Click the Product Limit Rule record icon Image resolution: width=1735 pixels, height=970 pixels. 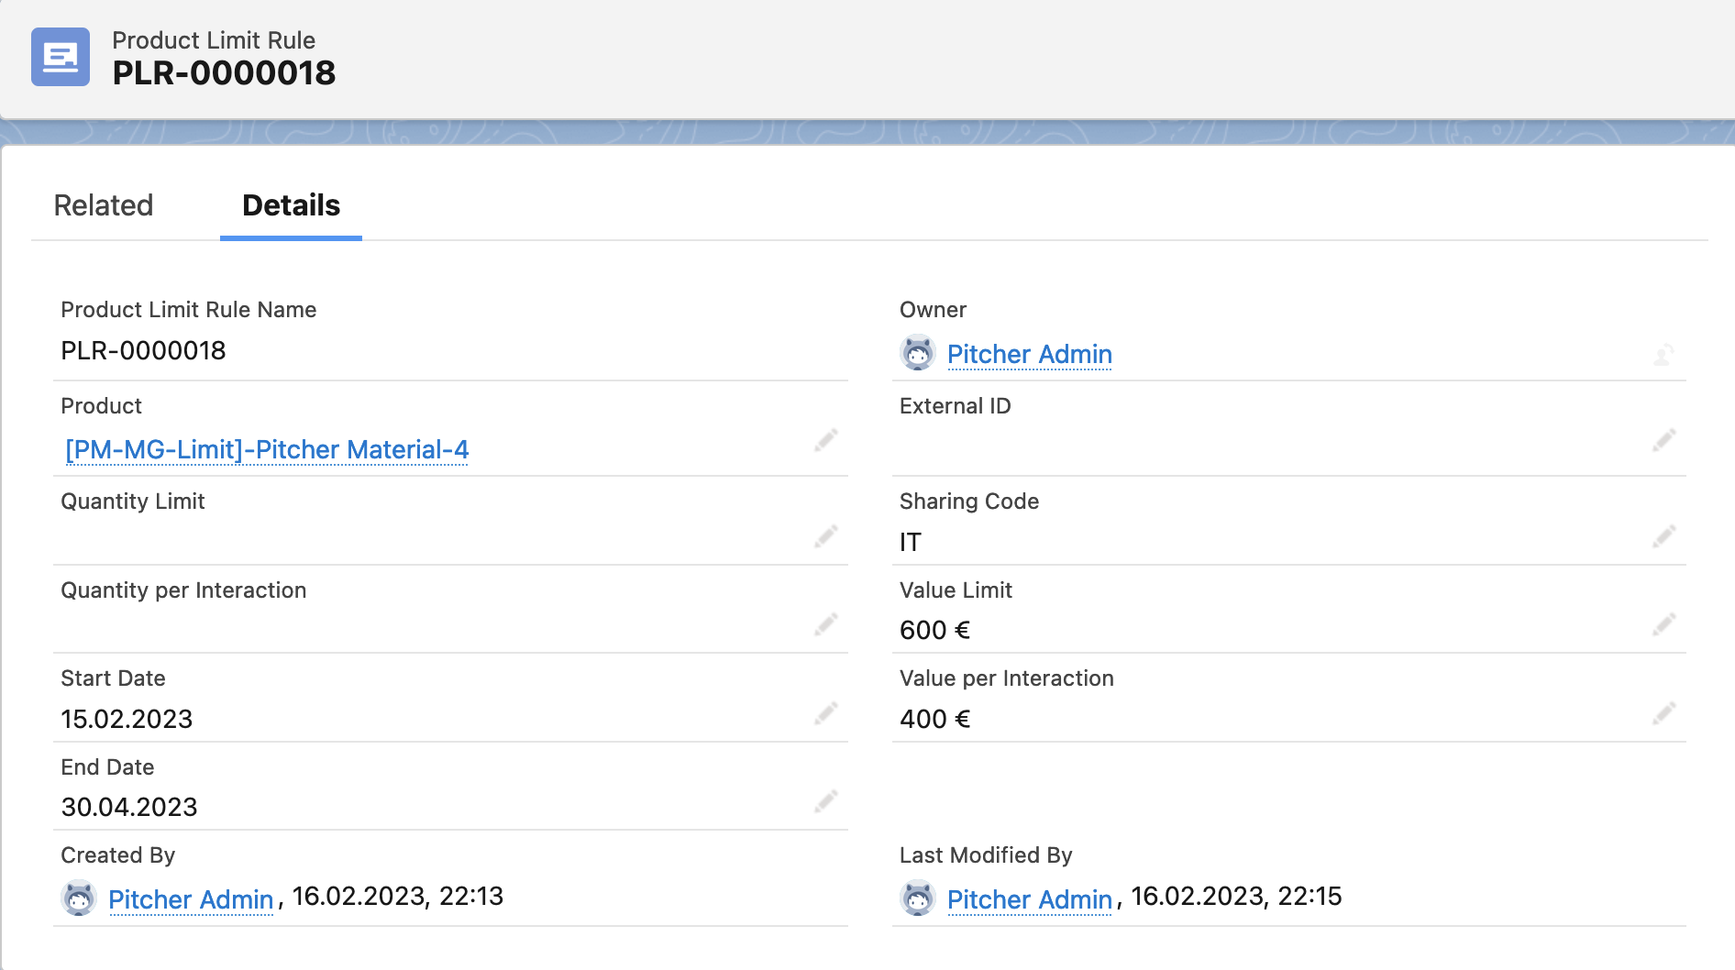coord(61,57)
